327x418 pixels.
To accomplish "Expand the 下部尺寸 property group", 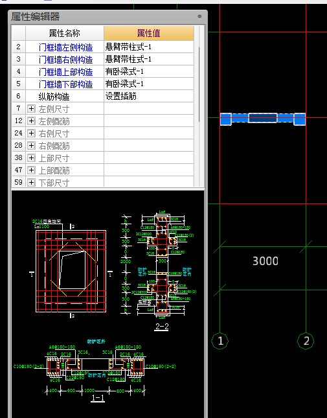I will [32, 182].
